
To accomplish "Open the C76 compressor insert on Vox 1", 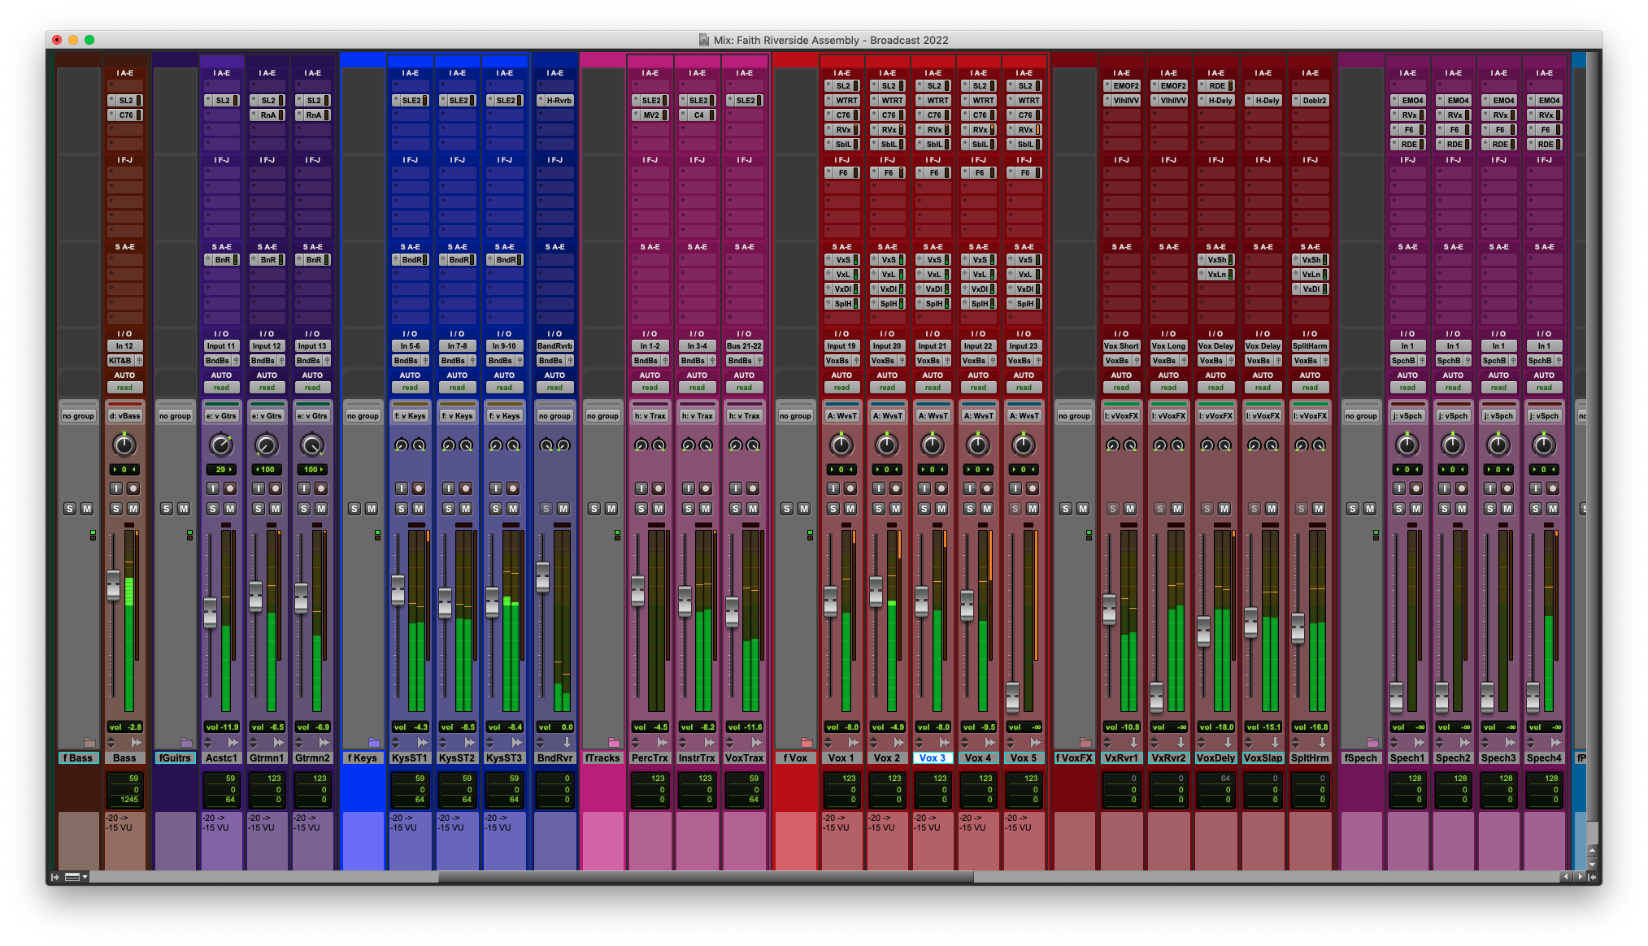I will pyautogui.click(x=842, y=115).
